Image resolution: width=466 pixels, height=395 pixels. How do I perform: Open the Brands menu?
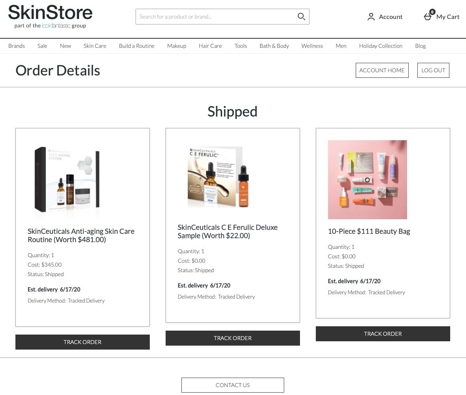[17, 46]
